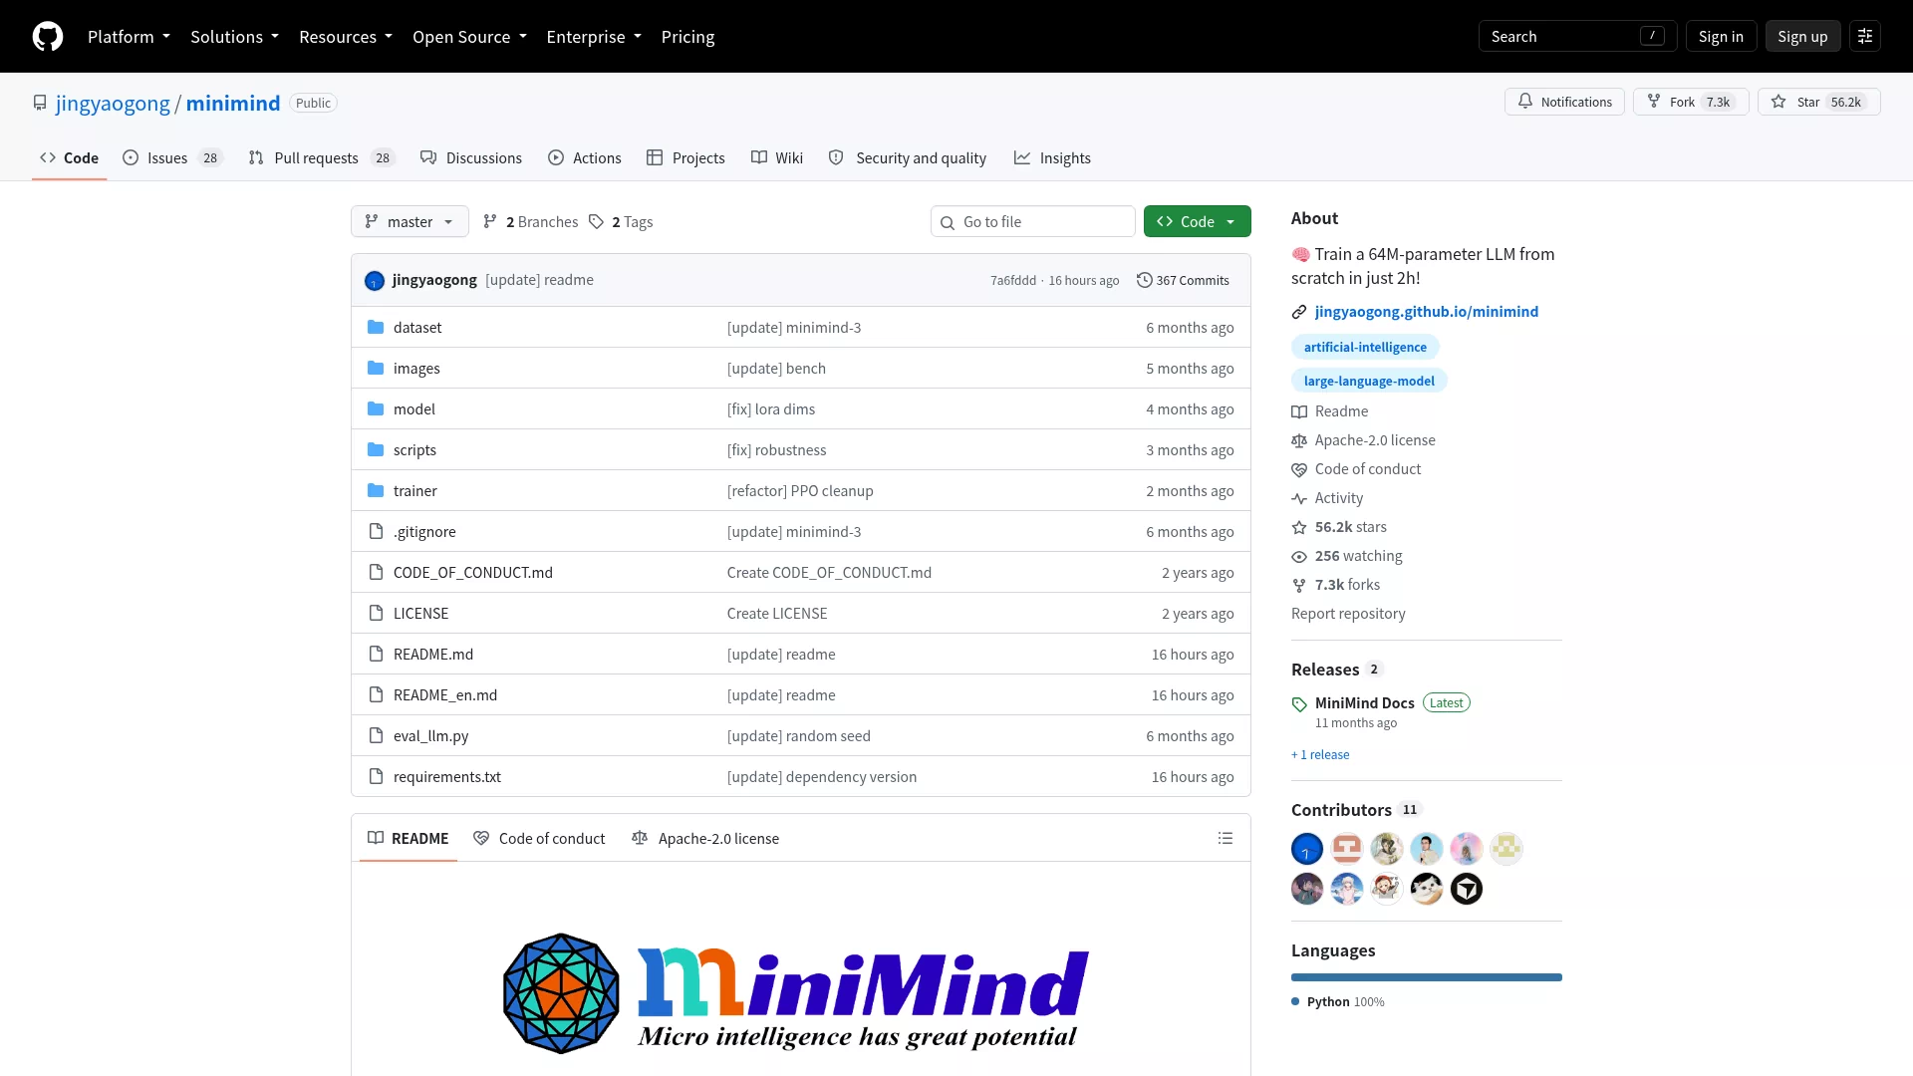
Task: Click the LICENSE file icon
Action: tap(376, 614)
